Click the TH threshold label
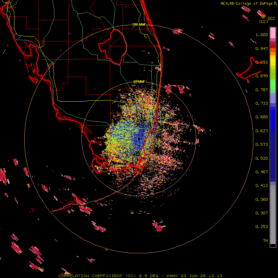The height and width of the screenshot is (278, 278). (265, 241)
